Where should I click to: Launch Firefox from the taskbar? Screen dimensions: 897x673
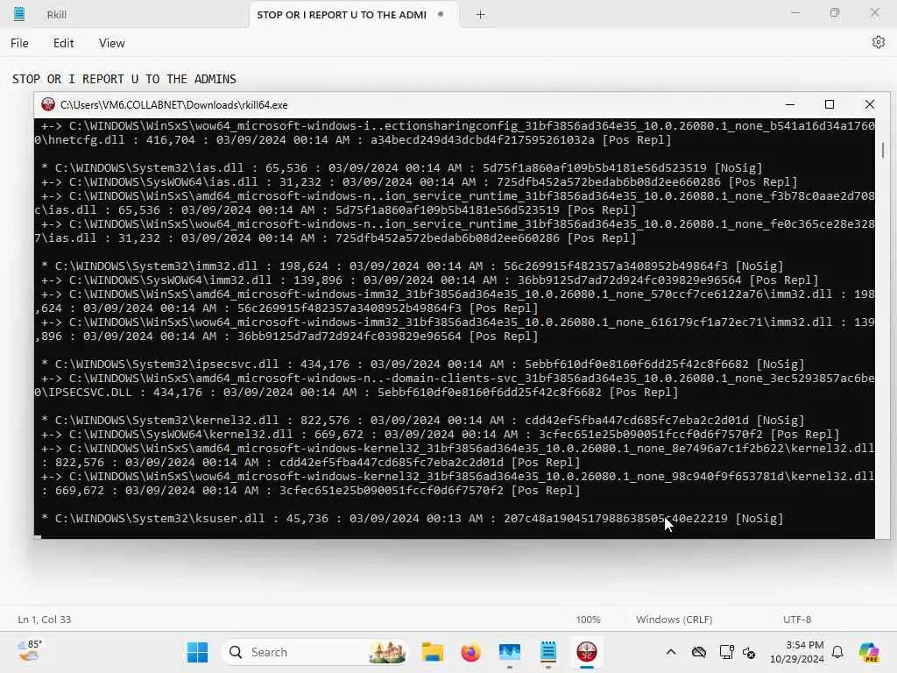(x=470, y=652)
